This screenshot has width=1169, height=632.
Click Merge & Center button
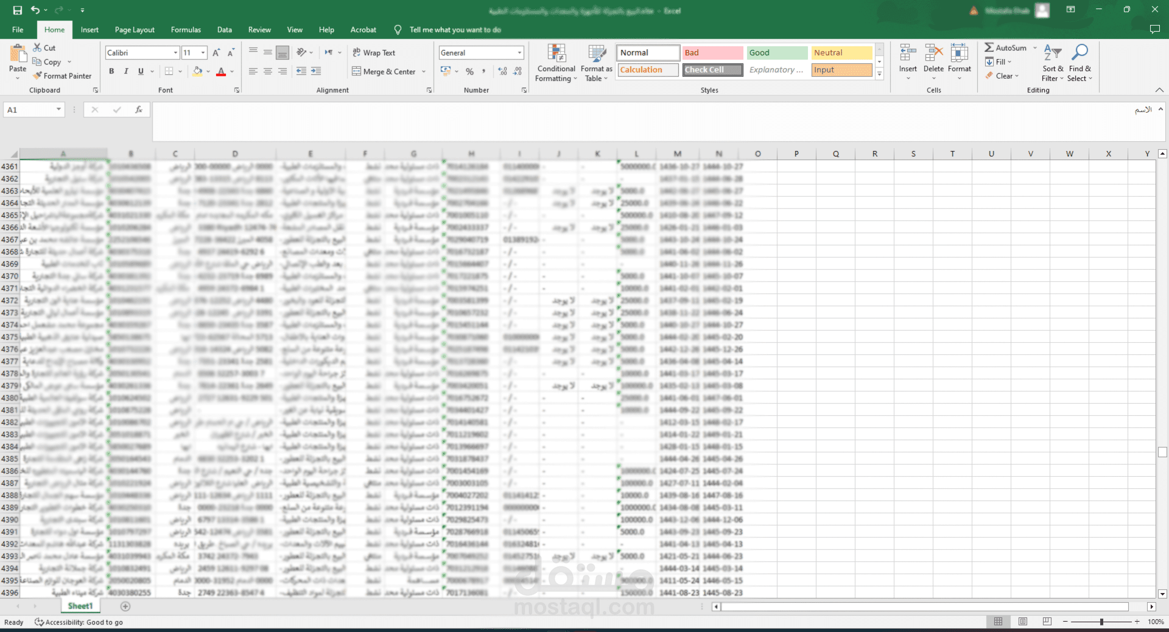tap(384, 71)
